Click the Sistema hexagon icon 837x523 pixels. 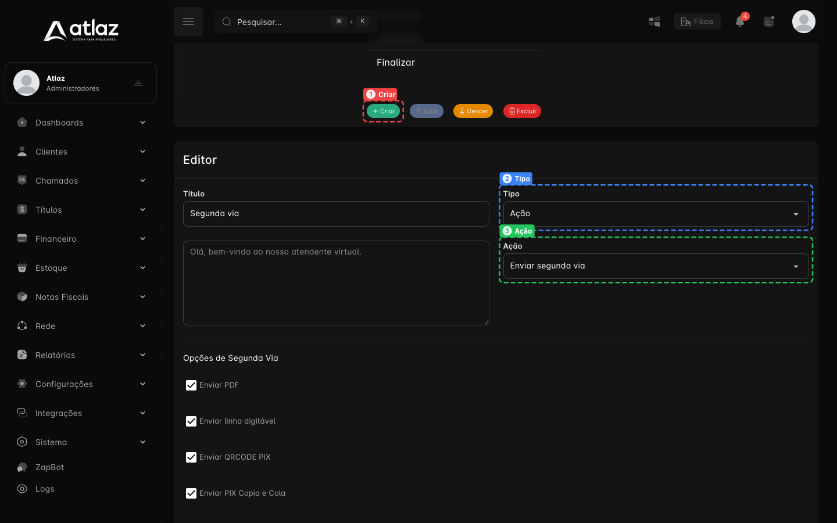22,442
